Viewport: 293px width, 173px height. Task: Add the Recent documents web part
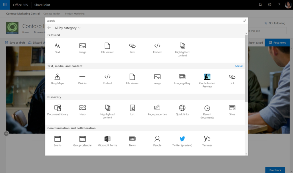point(207,111)
